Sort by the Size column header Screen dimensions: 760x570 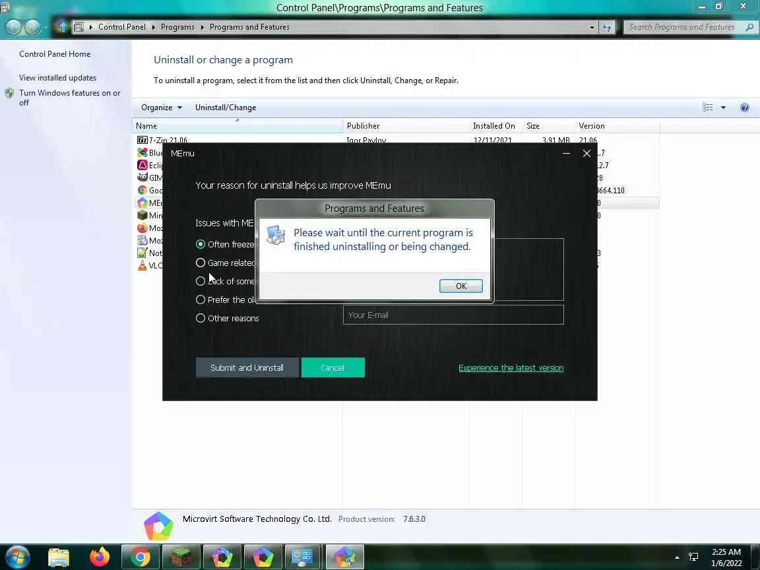pos(548,126)
